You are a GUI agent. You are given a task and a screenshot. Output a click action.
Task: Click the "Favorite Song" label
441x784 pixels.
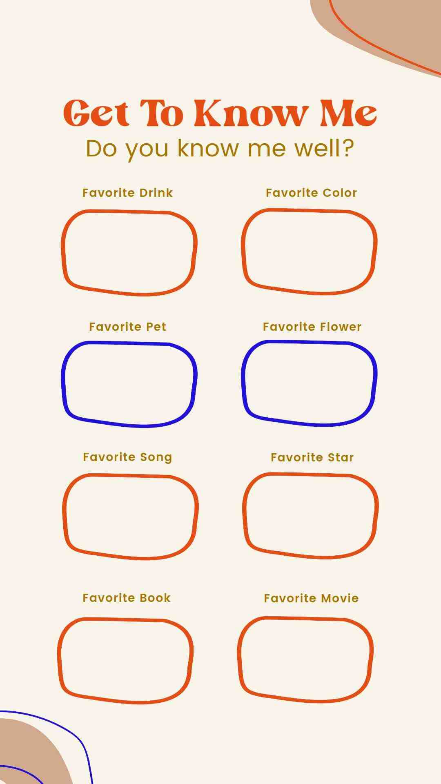point(127,457)
